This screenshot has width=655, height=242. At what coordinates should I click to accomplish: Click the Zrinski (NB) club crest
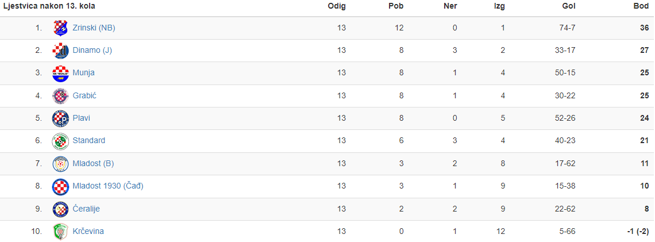[x=60, y=28]
